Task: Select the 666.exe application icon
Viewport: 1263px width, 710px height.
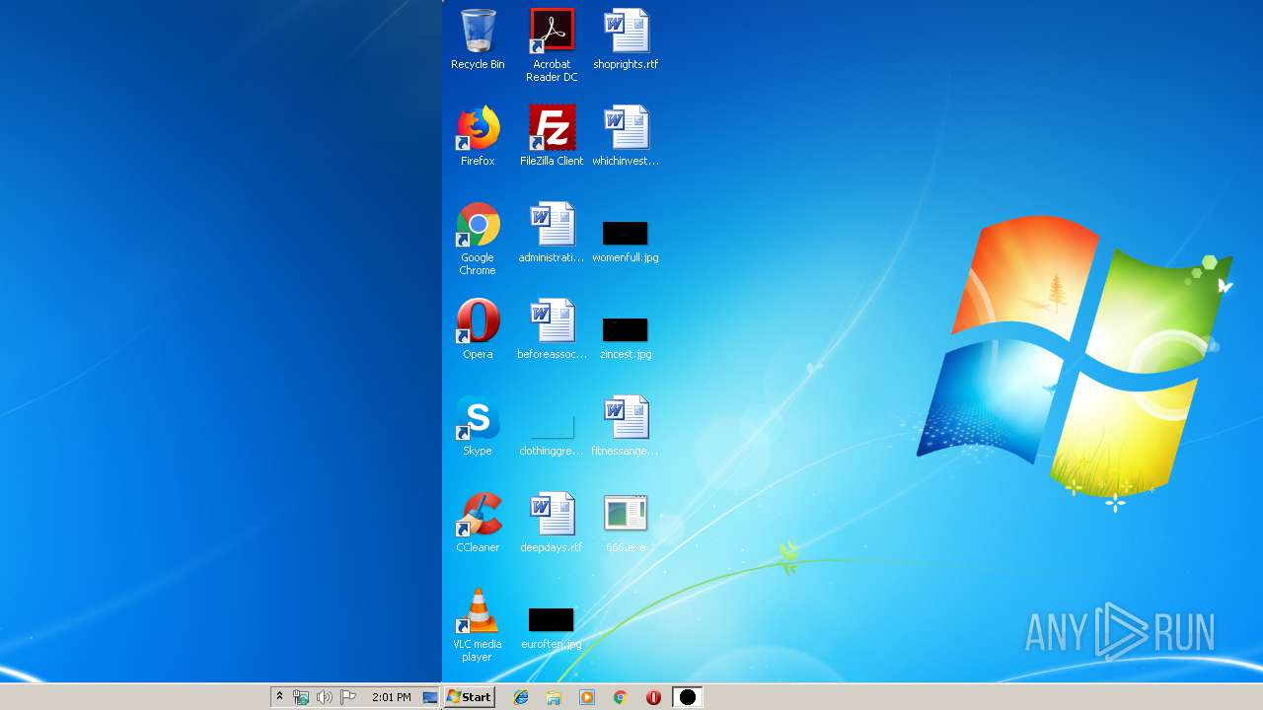Action: (626, 523)
